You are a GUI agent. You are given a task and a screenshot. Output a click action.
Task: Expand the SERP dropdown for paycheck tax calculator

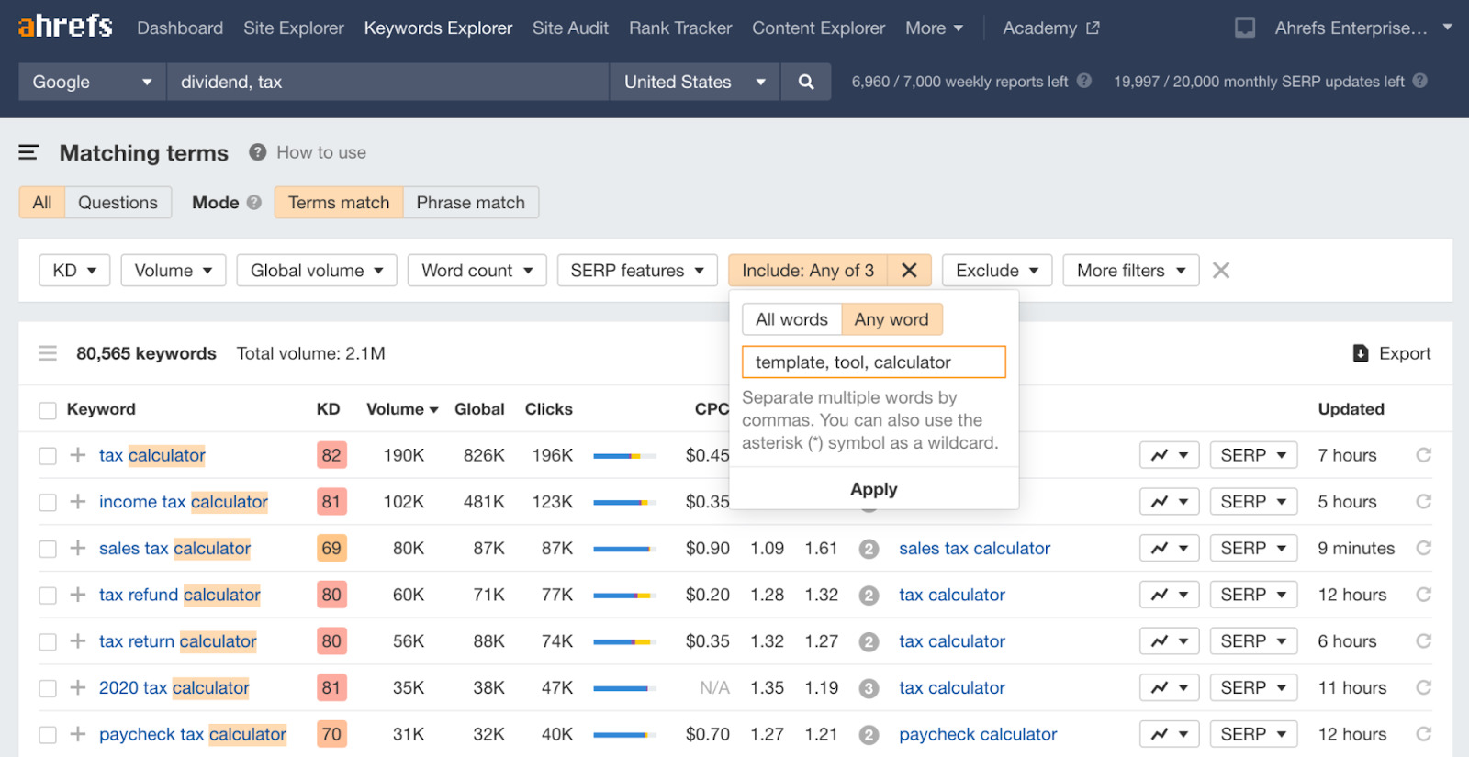pyautogui.click(x=1252, y=734)
